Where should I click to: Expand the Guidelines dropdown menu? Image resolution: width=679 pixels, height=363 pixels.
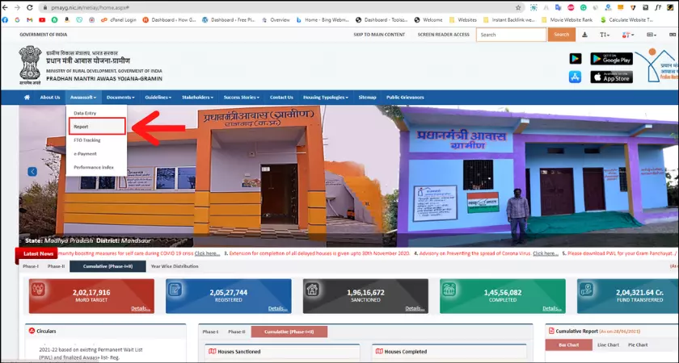[x=158, y=98]
